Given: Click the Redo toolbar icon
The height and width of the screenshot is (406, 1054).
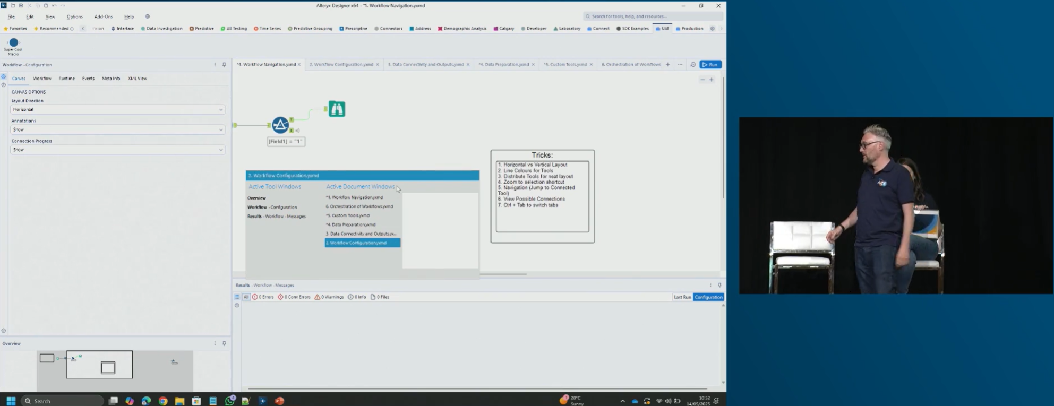Looking at the screenshot, I should tap(63, 5).
